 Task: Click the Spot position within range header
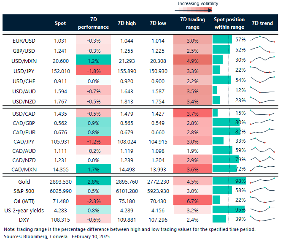click(x=229, y=23)
